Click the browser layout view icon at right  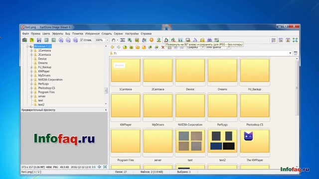(x=274, y=40)
